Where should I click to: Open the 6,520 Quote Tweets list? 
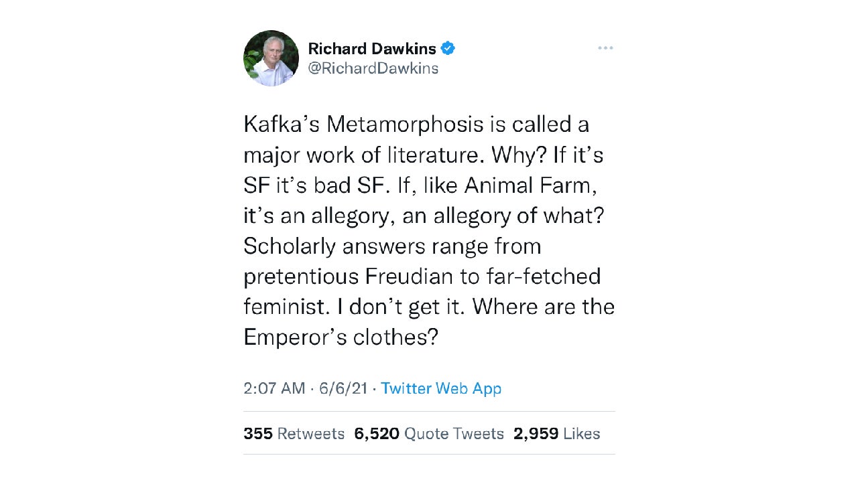429,434
